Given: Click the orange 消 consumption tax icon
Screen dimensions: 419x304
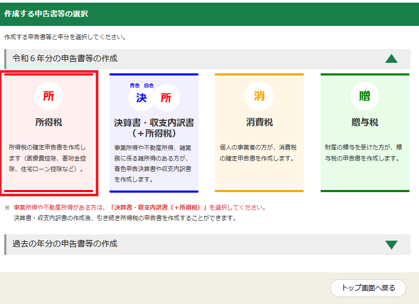Looking at the screenshot, I should tap(259, 96).
